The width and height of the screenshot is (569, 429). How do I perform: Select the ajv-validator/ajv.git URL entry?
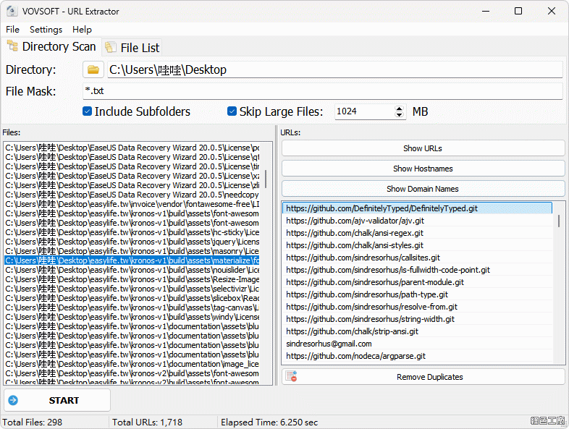(355, 221)
